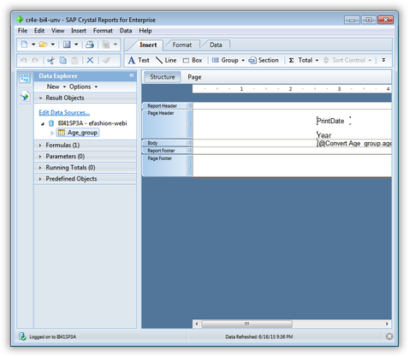
Task: Open the Data Explorer side panel icon
Action: tap(25, 78)
